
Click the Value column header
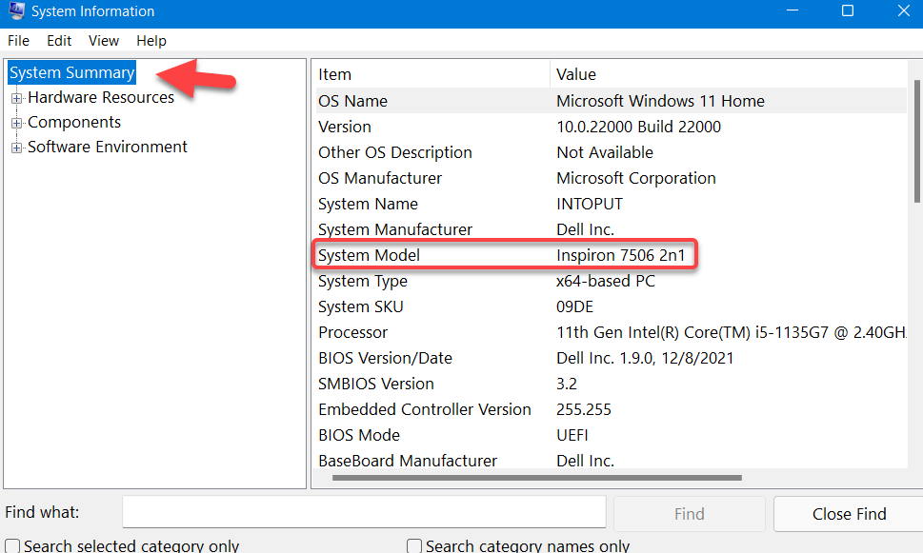pos(729,74)
